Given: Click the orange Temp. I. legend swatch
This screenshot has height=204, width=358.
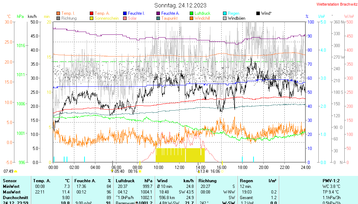Looking at the screenshot, I should click(58, 13).
